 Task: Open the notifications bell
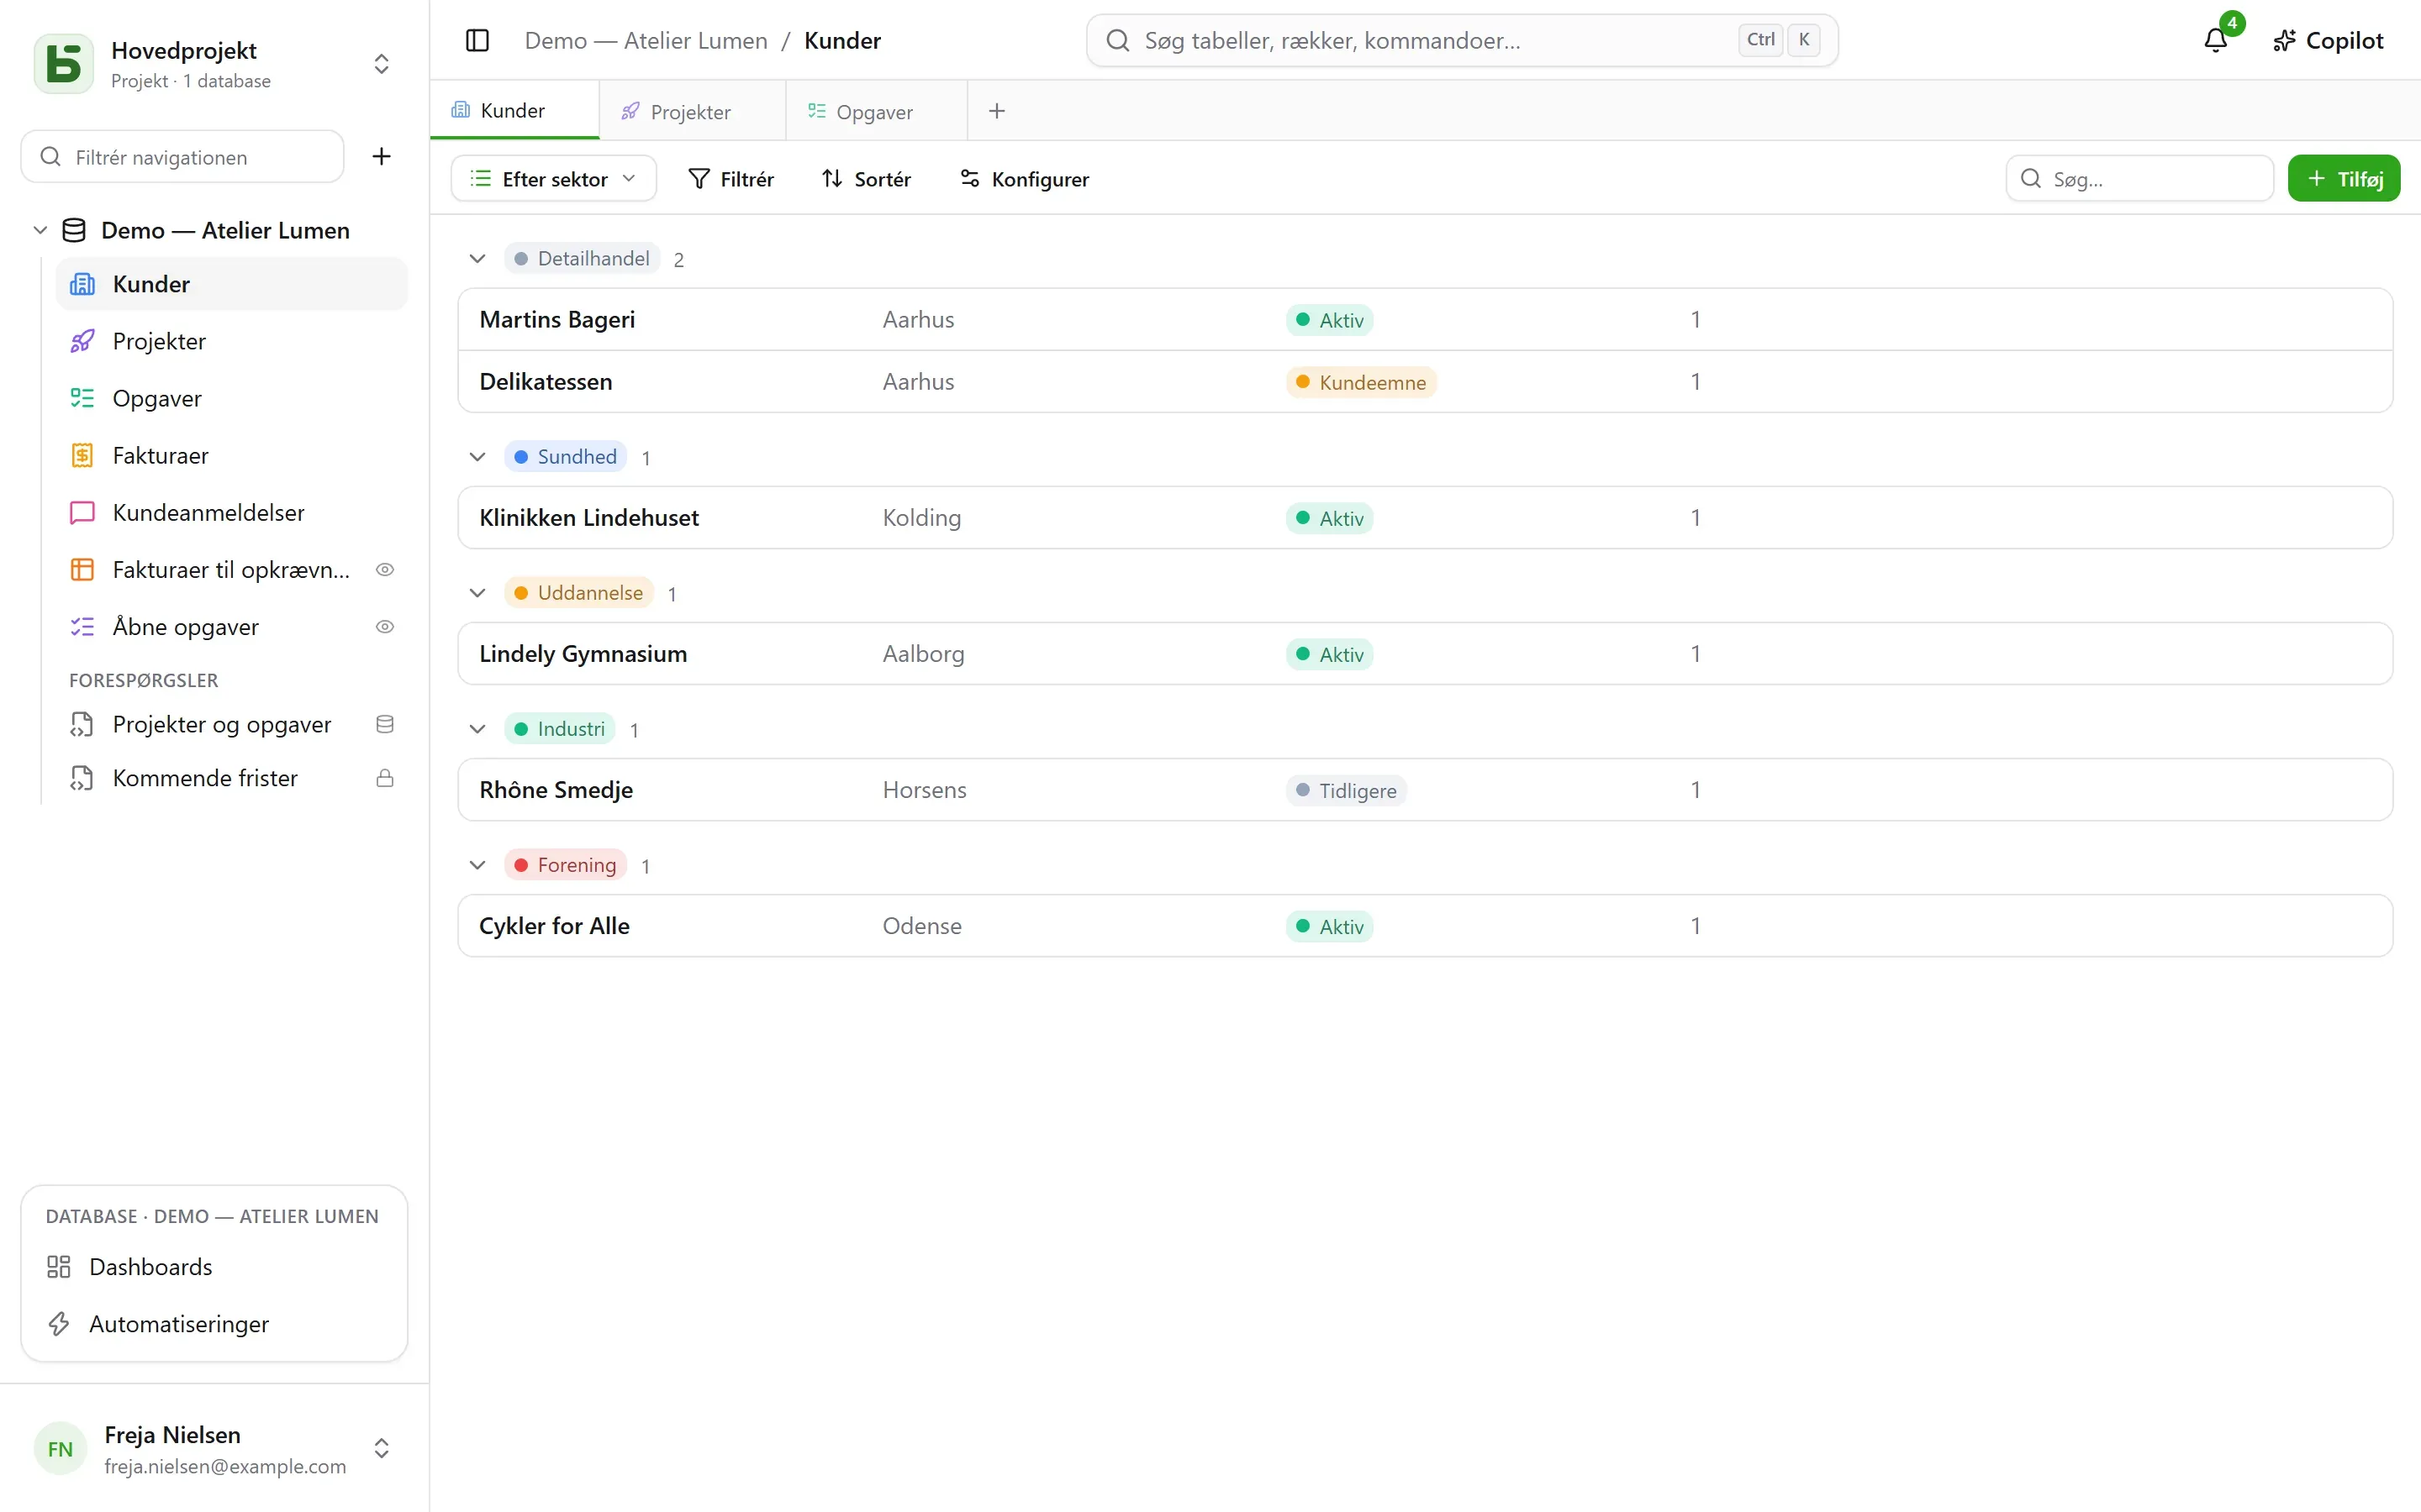(x=2216, y=40)
